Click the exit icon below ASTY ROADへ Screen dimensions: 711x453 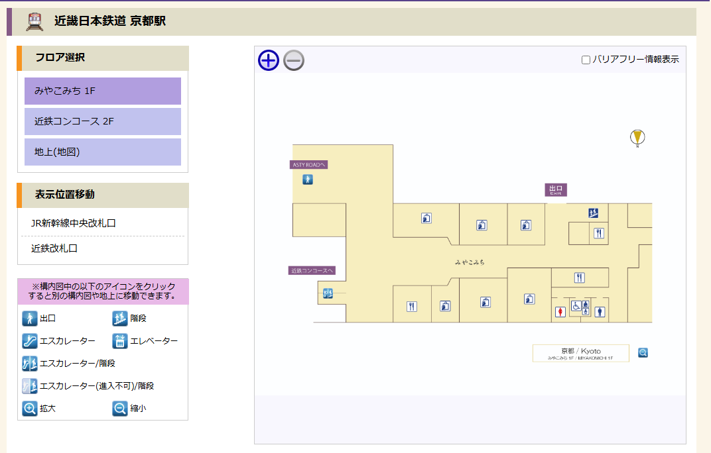pos(308,179)
